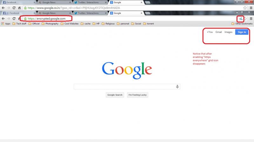Image resolution: width=254 pixels, height=142 pixels.
Task: Expand the Tech stuff bookmark folder
Action: click(19, 24)
